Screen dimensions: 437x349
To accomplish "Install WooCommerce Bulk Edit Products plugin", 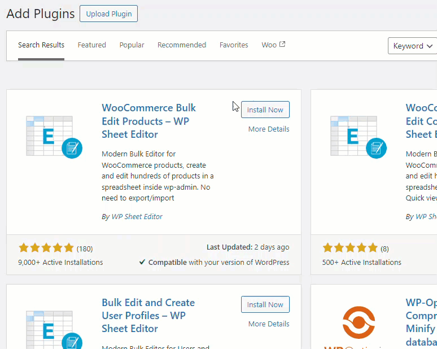I will pyautogui.click(x=265, y=110).
